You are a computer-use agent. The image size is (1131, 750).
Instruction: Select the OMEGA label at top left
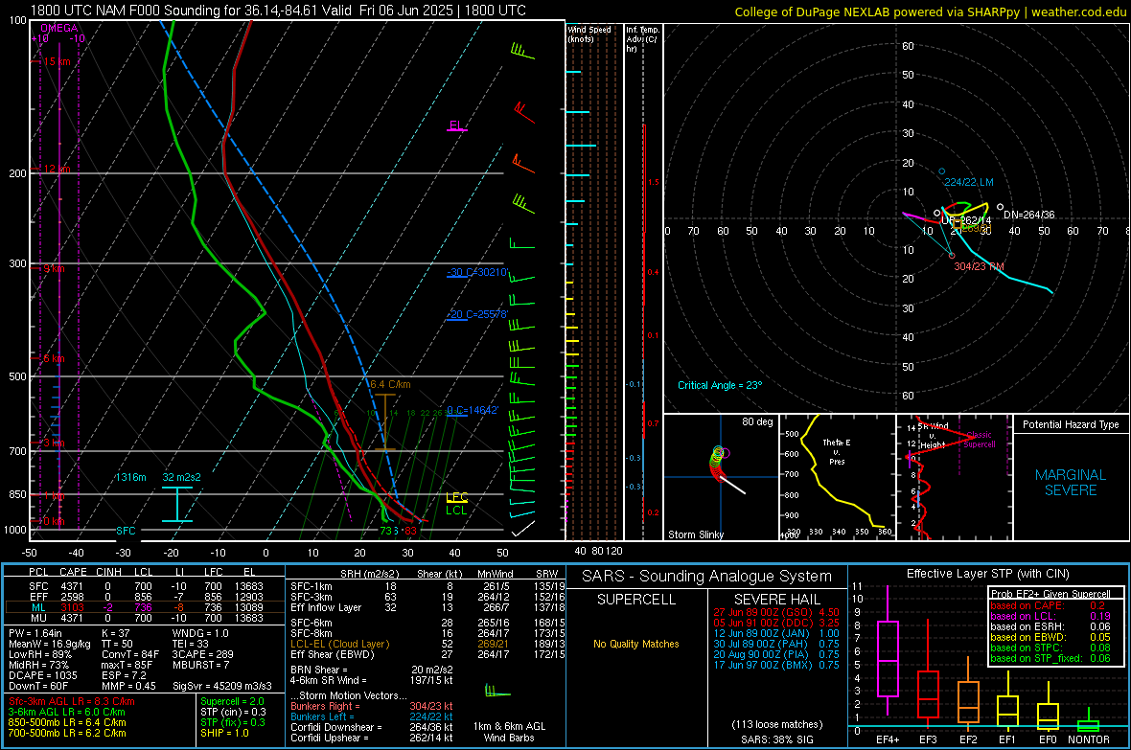pos(59,28)
